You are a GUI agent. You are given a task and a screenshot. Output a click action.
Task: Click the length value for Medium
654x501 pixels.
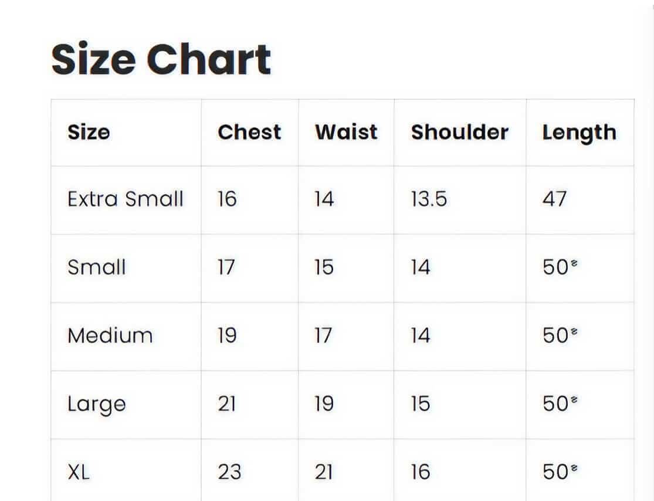556,336
